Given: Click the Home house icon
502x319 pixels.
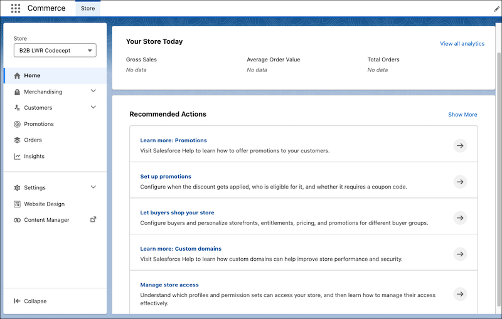Looking at the screenshot, I should 18,76.
